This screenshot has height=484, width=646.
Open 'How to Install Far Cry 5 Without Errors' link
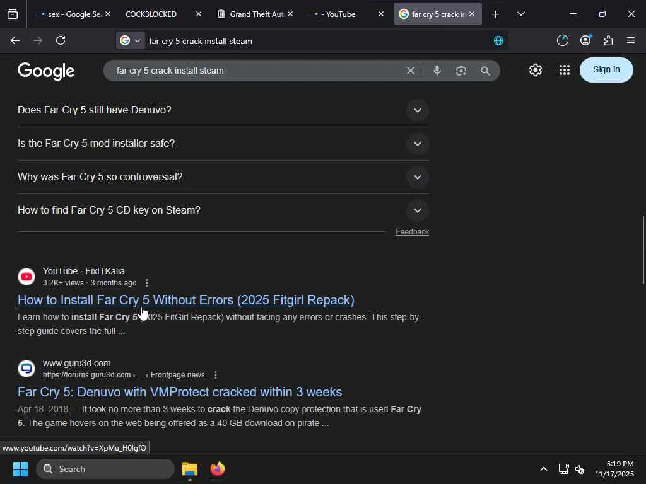point(186,300)
